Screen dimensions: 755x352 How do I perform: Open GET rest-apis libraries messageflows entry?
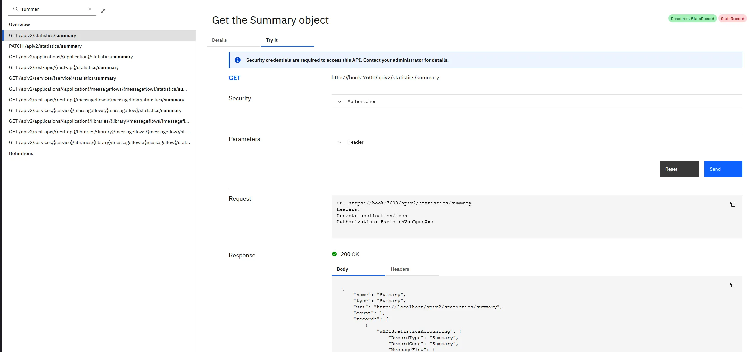pos(99,132)
